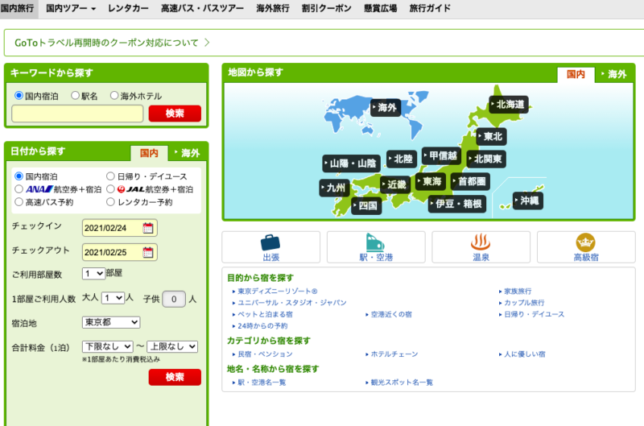Click the 海外 world map label
This screenshot has width=644, height=426.
pyautogui.click(x=386, y=108)
